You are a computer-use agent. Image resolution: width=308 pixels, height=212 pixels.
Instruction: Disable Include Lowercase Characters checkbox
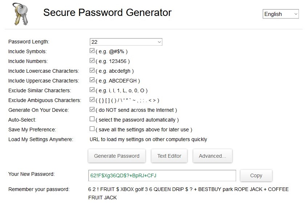[92, 70]
